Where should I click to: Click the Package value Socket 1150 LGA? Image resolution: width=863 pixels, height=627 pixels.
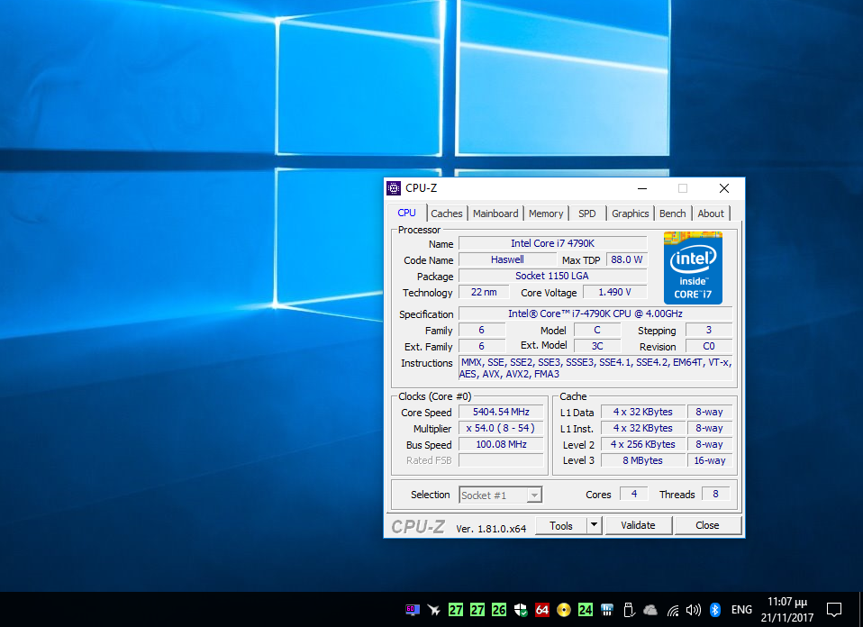pyautogui.click(x=552, y=276)
